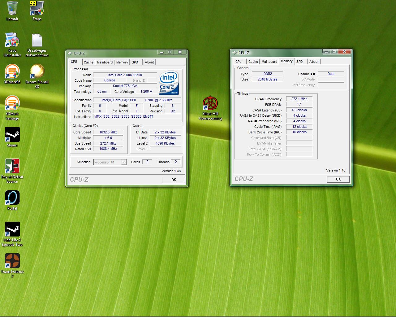Click the Intel Core 2 Duo logo
Screen dimensions: 396x317
coord(169,83)
